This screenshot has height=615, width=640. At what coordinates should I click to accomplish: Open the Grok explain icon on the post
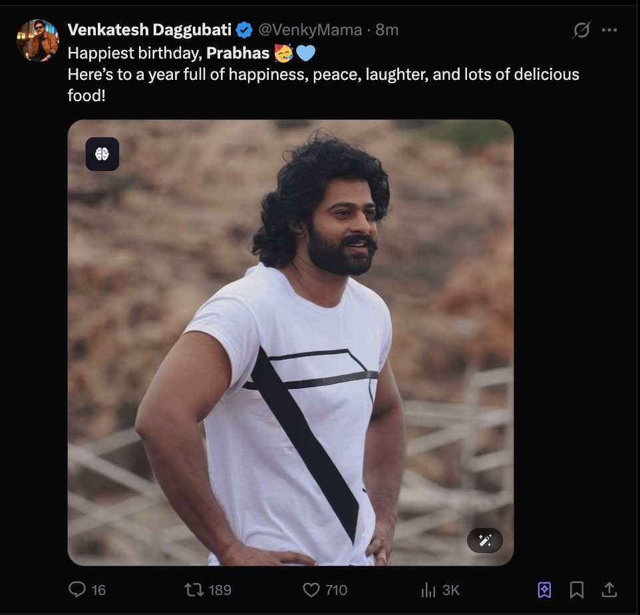(581, 30)
